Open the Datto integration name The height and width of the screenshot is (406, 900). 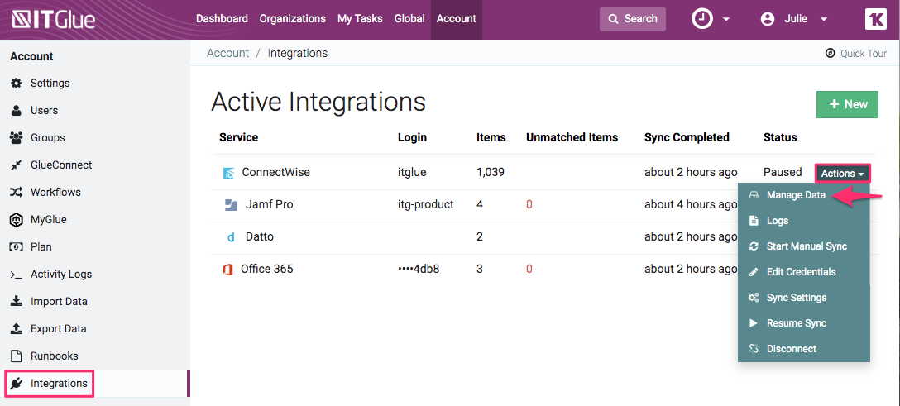[260, 236]
